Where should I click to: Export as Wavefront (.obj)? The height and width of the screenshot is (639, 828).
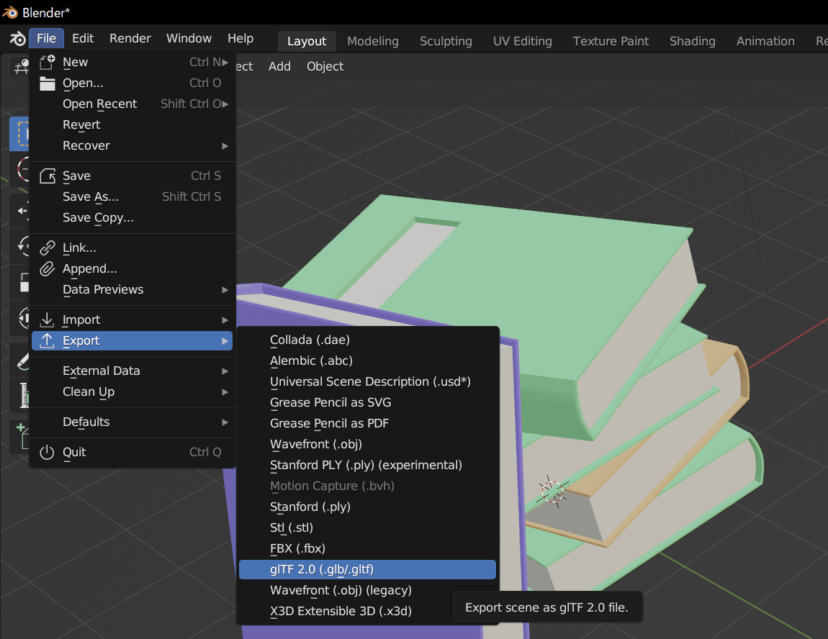tap(367, 444)
